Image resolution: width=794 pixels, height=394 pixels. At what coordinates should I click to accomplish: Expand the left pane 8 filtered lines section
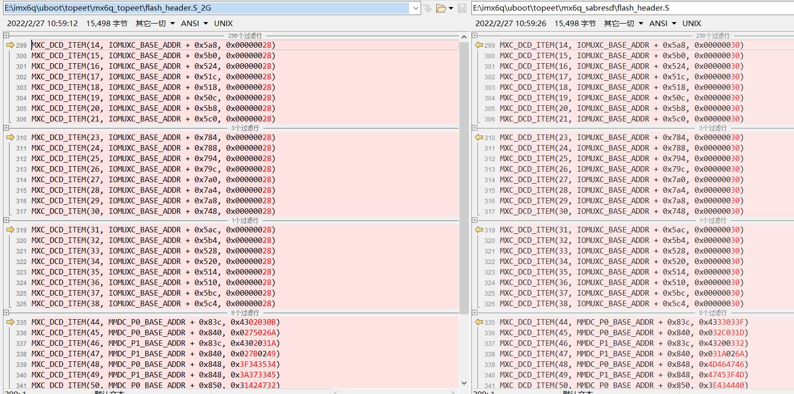[6, 312]
